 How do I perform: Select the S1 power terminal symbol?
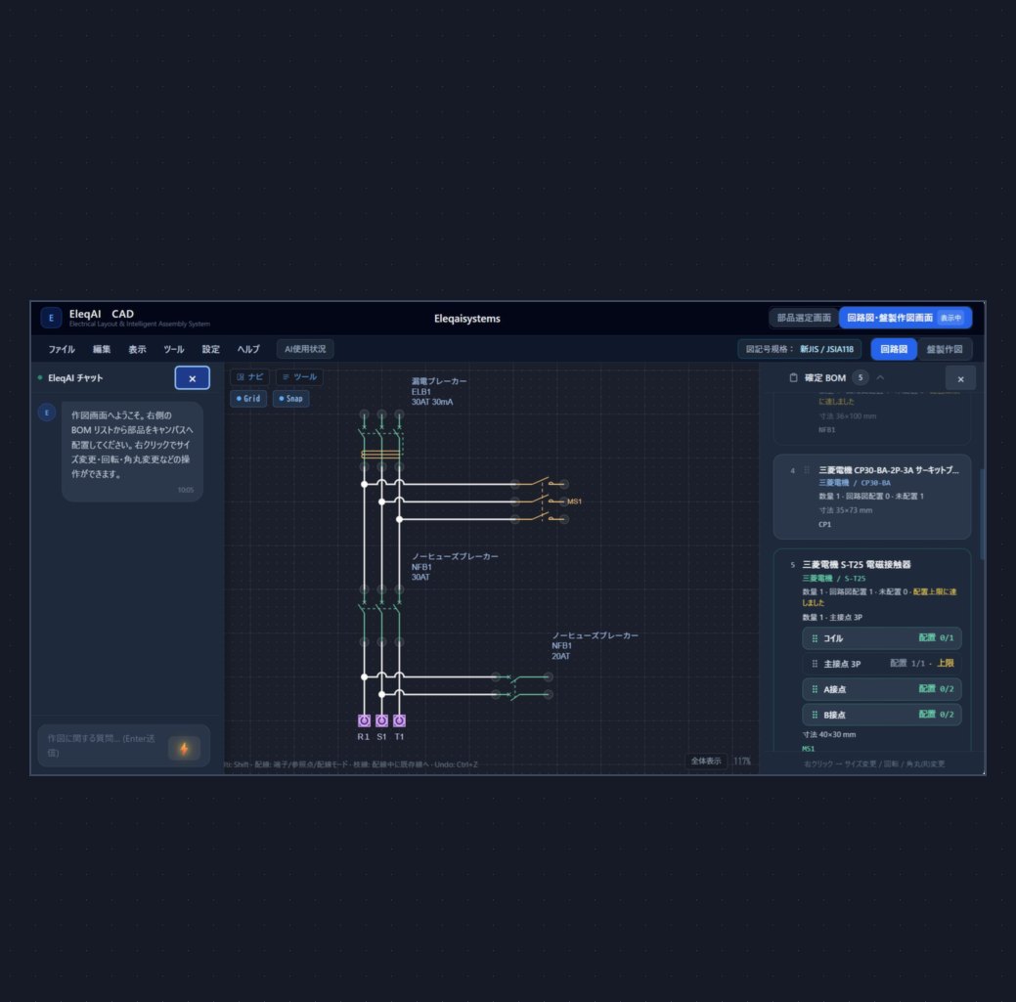pos(381,720)
